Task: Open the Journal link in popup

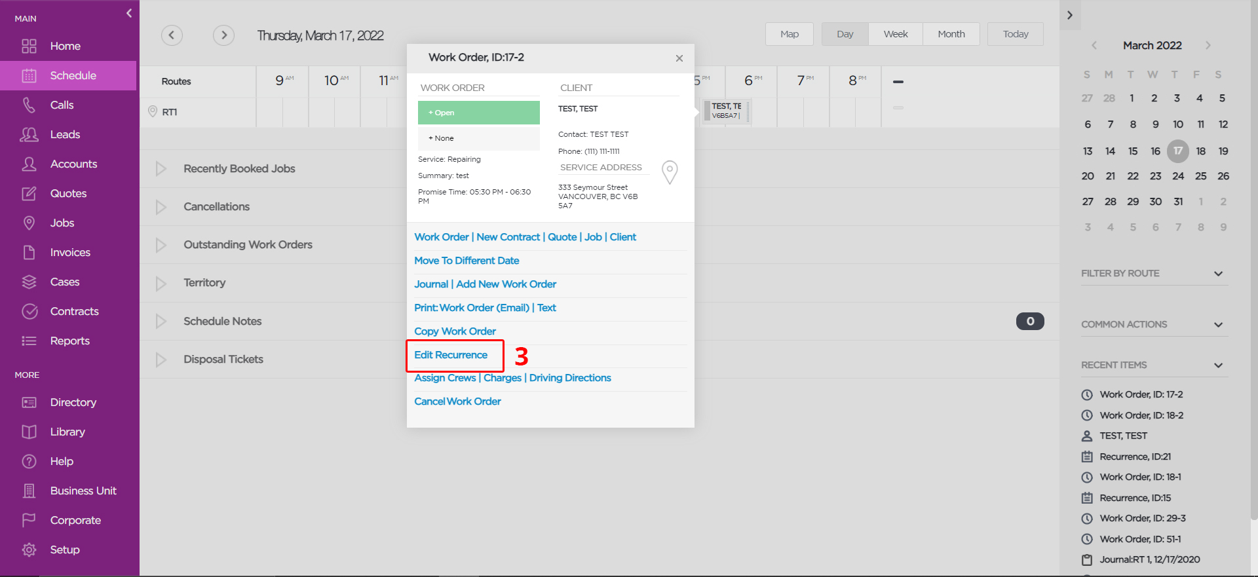Action: point(431,284)
